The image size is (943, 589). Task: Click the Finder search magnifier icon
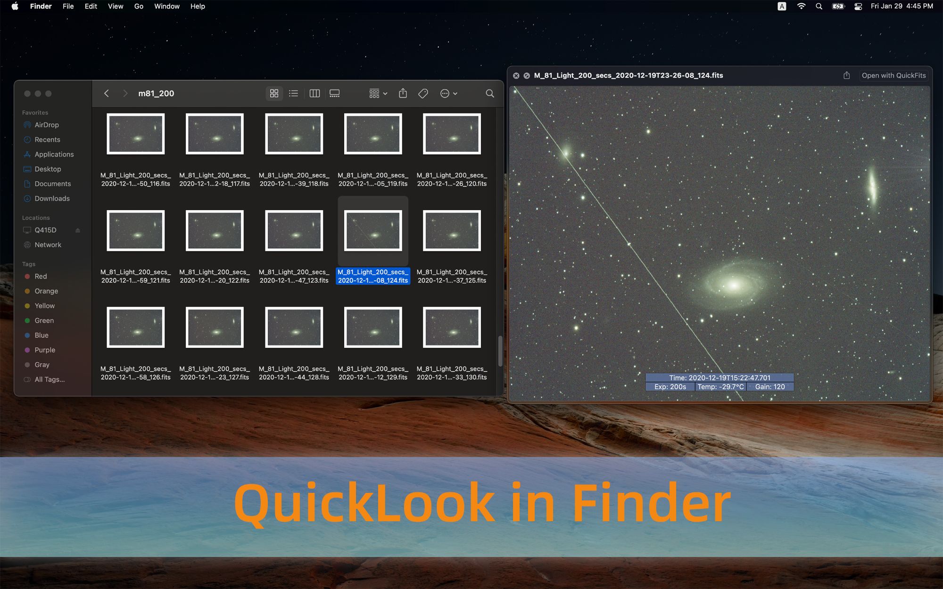coord(490,93)
